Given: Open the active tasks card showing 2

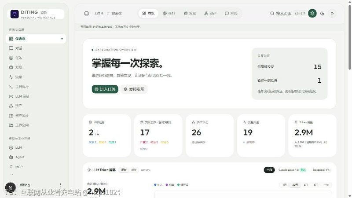Looking at the screenshot, I should (106, 136).
